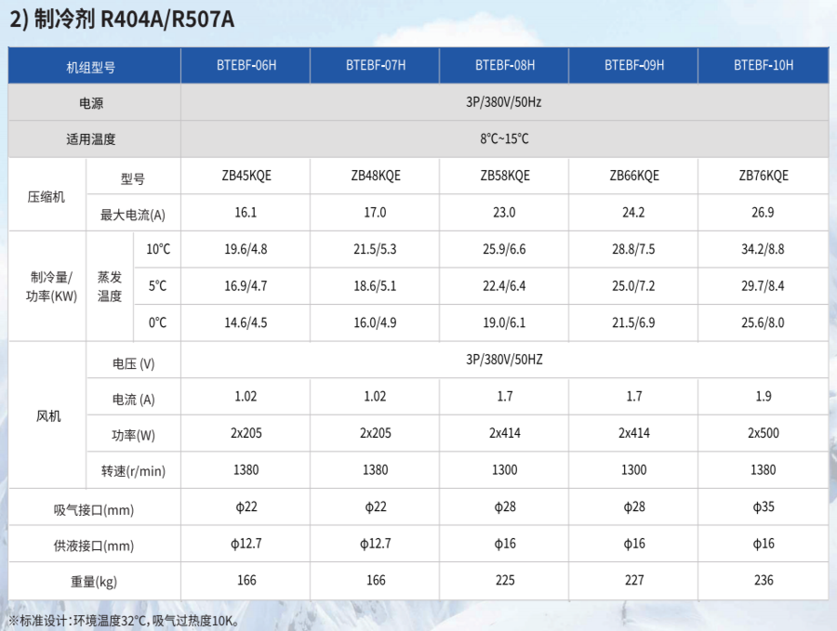Select the BTEBF-08H model header
Viewport: 837px width, 631px height.
coord(504,66)
